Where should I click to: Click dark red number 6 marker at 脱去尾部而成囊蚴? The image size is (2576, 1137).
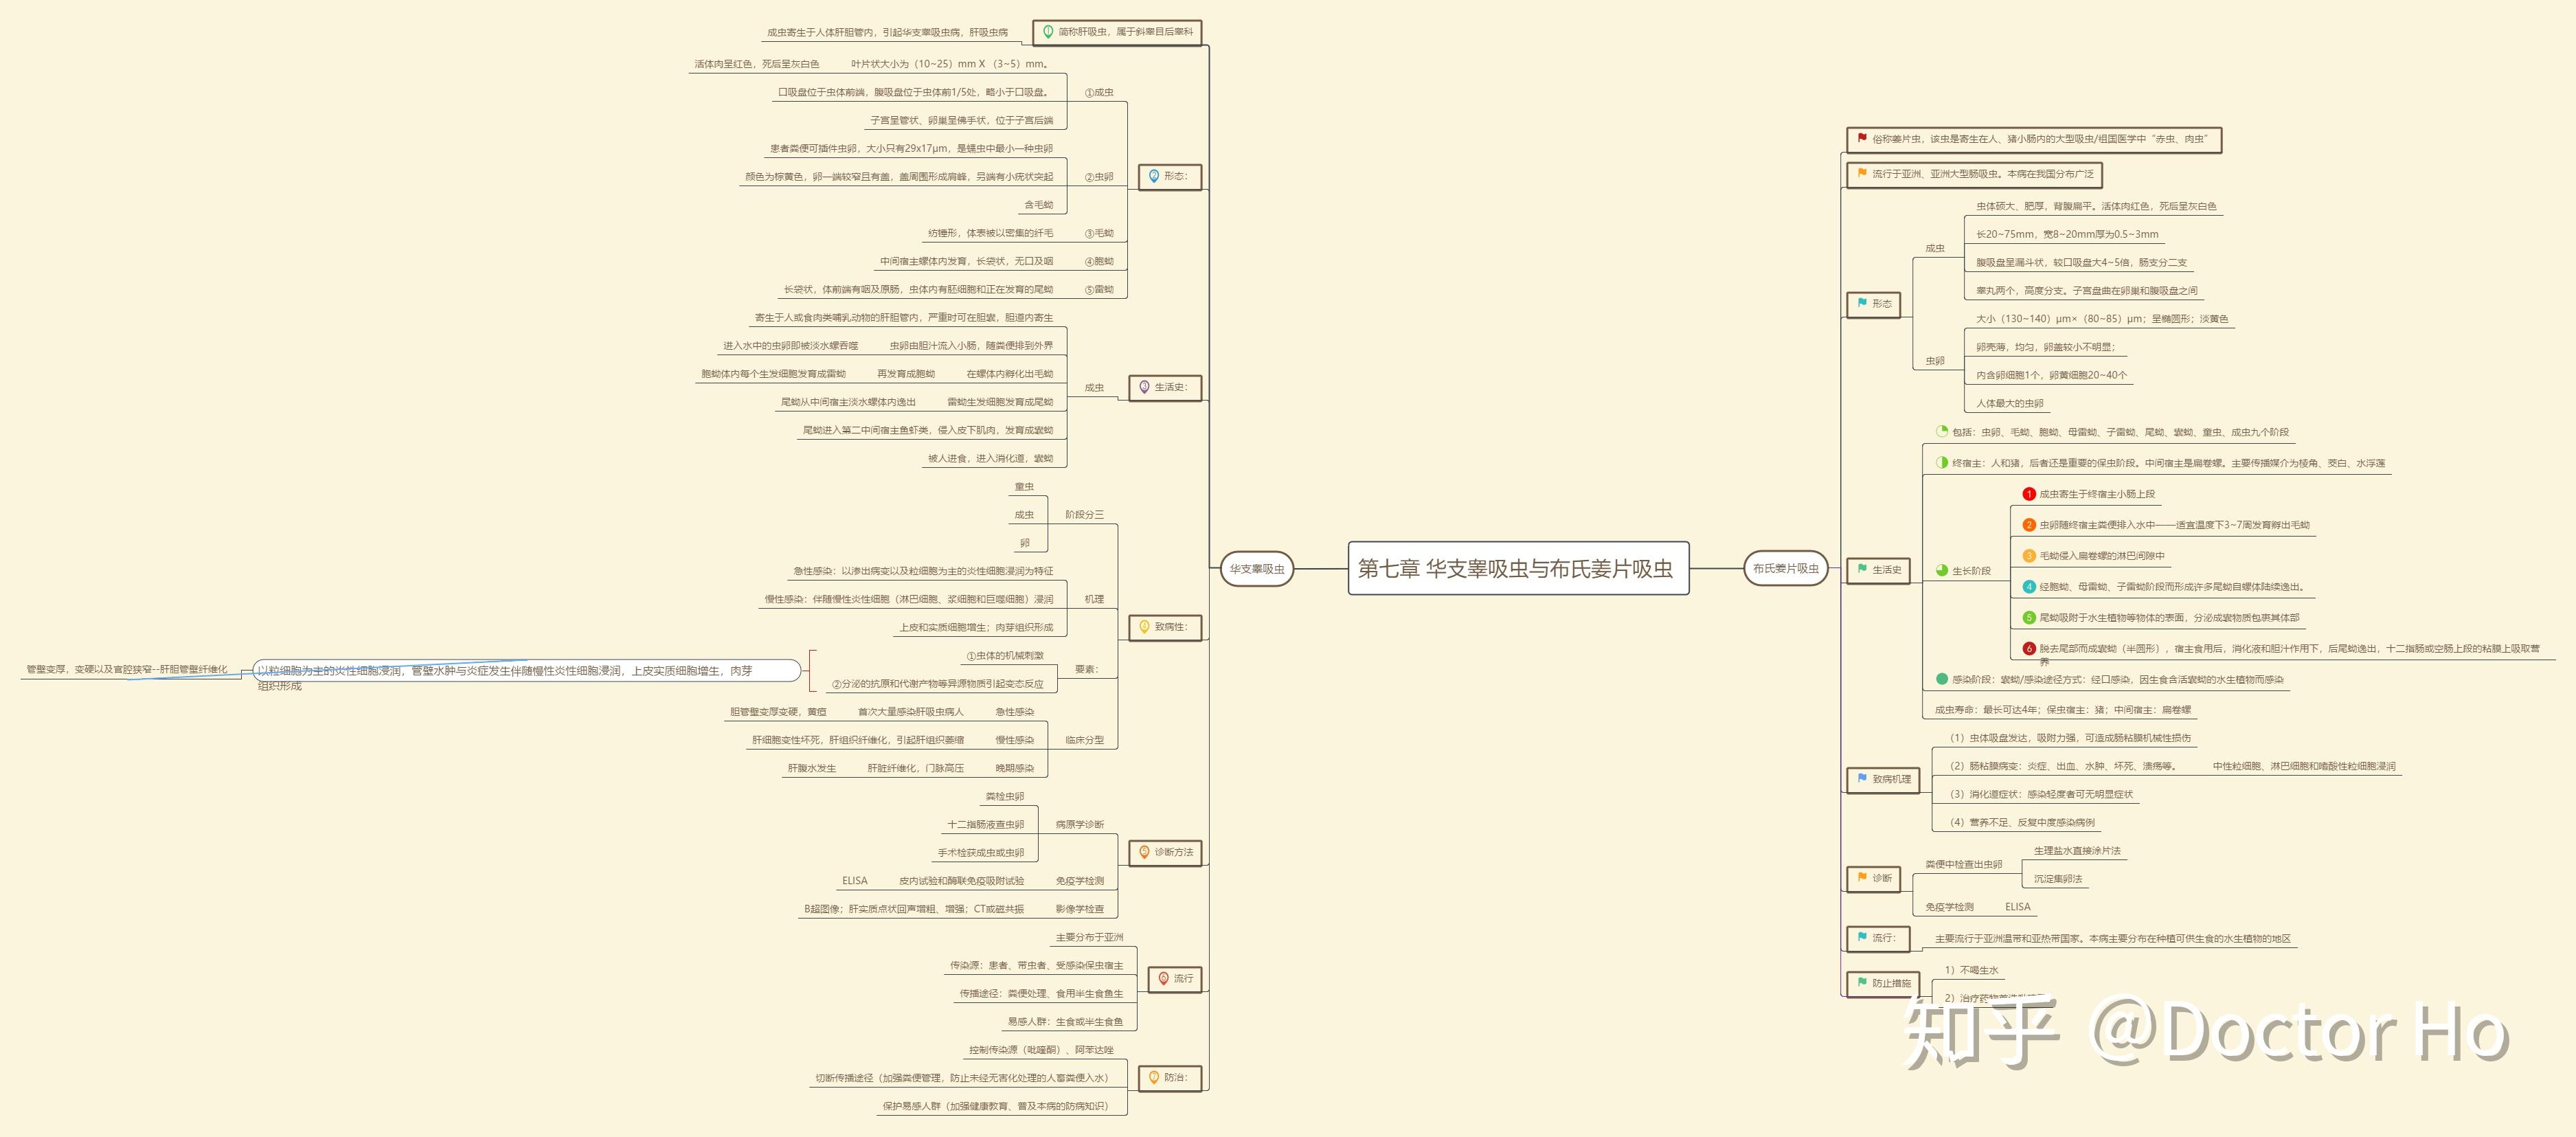tap(2029, 649)
